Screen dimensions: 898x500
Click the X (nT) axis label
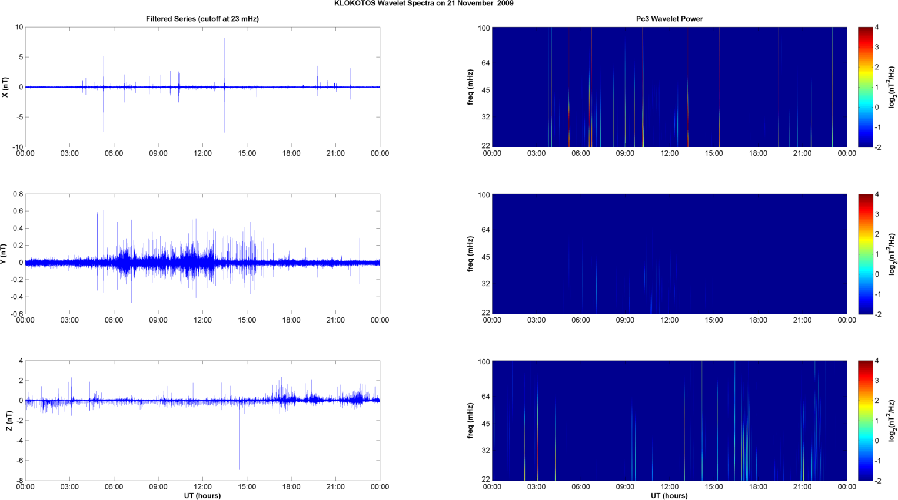[5, 87]
